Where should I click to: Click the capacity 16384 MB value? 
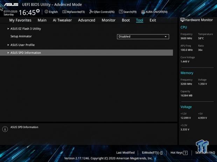187,95
